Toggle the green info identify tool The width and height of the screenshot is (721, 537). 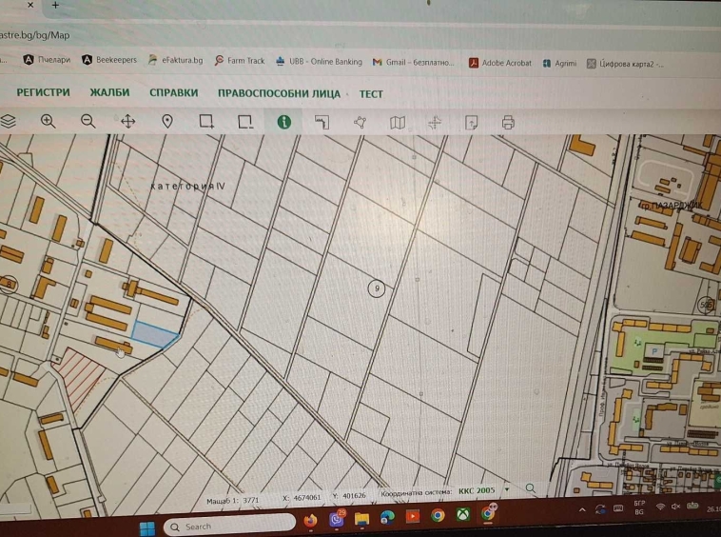(x=284, y=122)
